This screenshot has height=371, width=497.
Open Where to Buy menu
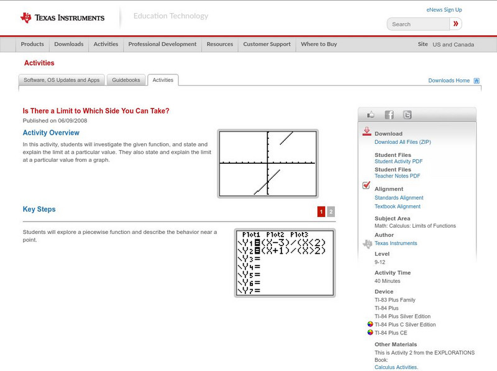[319, 44]
